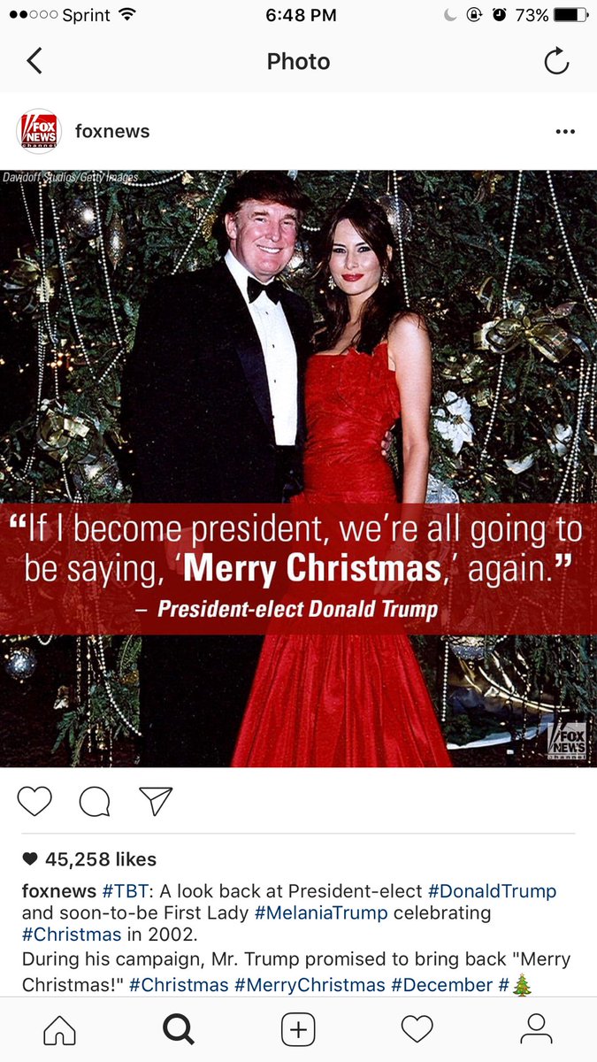Go back using the back chevron

(34, 61)
